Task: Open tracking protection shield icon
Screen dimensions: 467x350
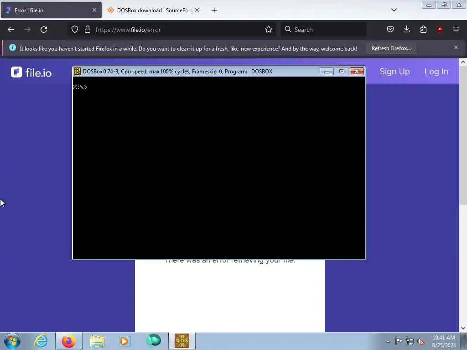Action: (x=75, y=29)
